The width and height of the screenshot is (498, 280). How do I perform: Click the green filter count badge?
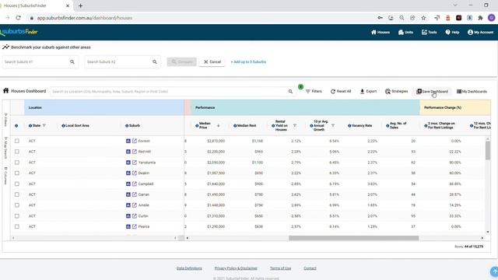coord(300,86)
